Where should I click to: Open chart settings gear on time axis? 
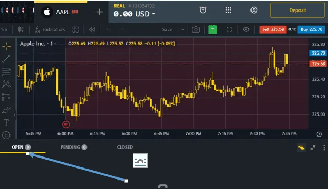319,134
